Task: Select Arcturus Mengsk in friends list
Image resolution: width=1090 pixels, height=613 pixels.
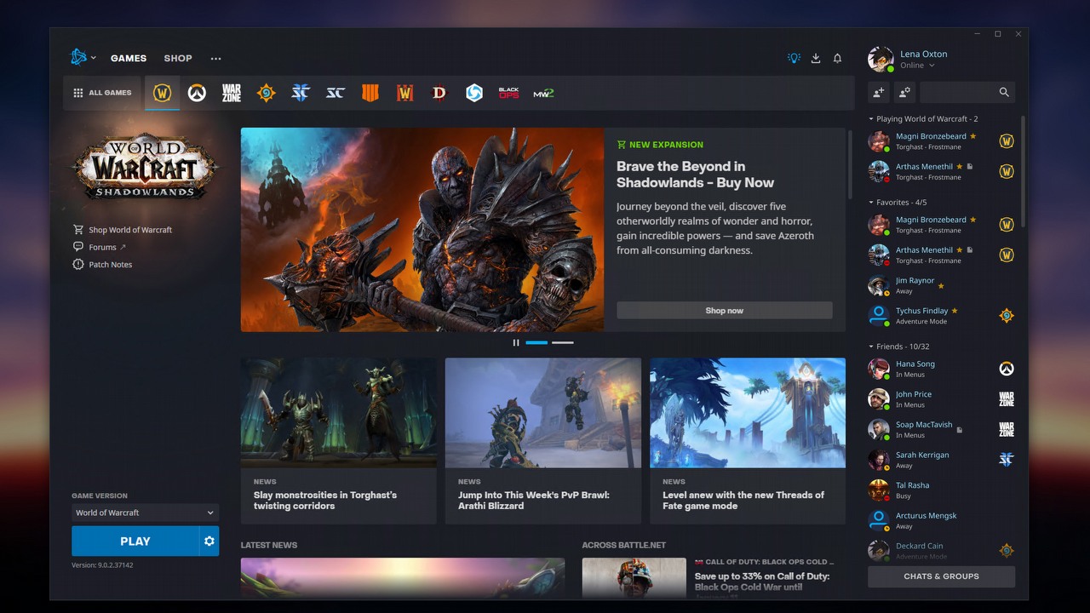Action: pyautogui.click(x=941, y=520)
